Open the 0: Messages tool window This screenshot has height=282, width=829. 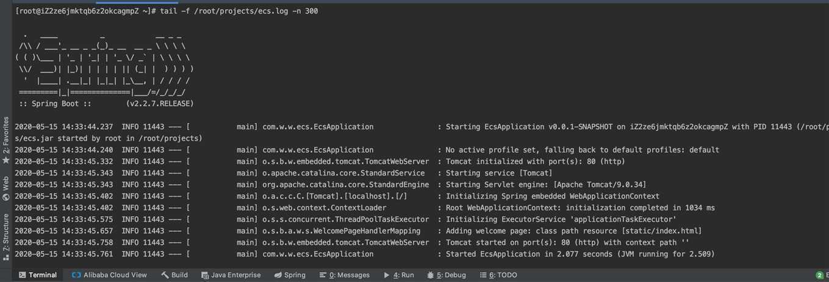[x=345, y=275]
